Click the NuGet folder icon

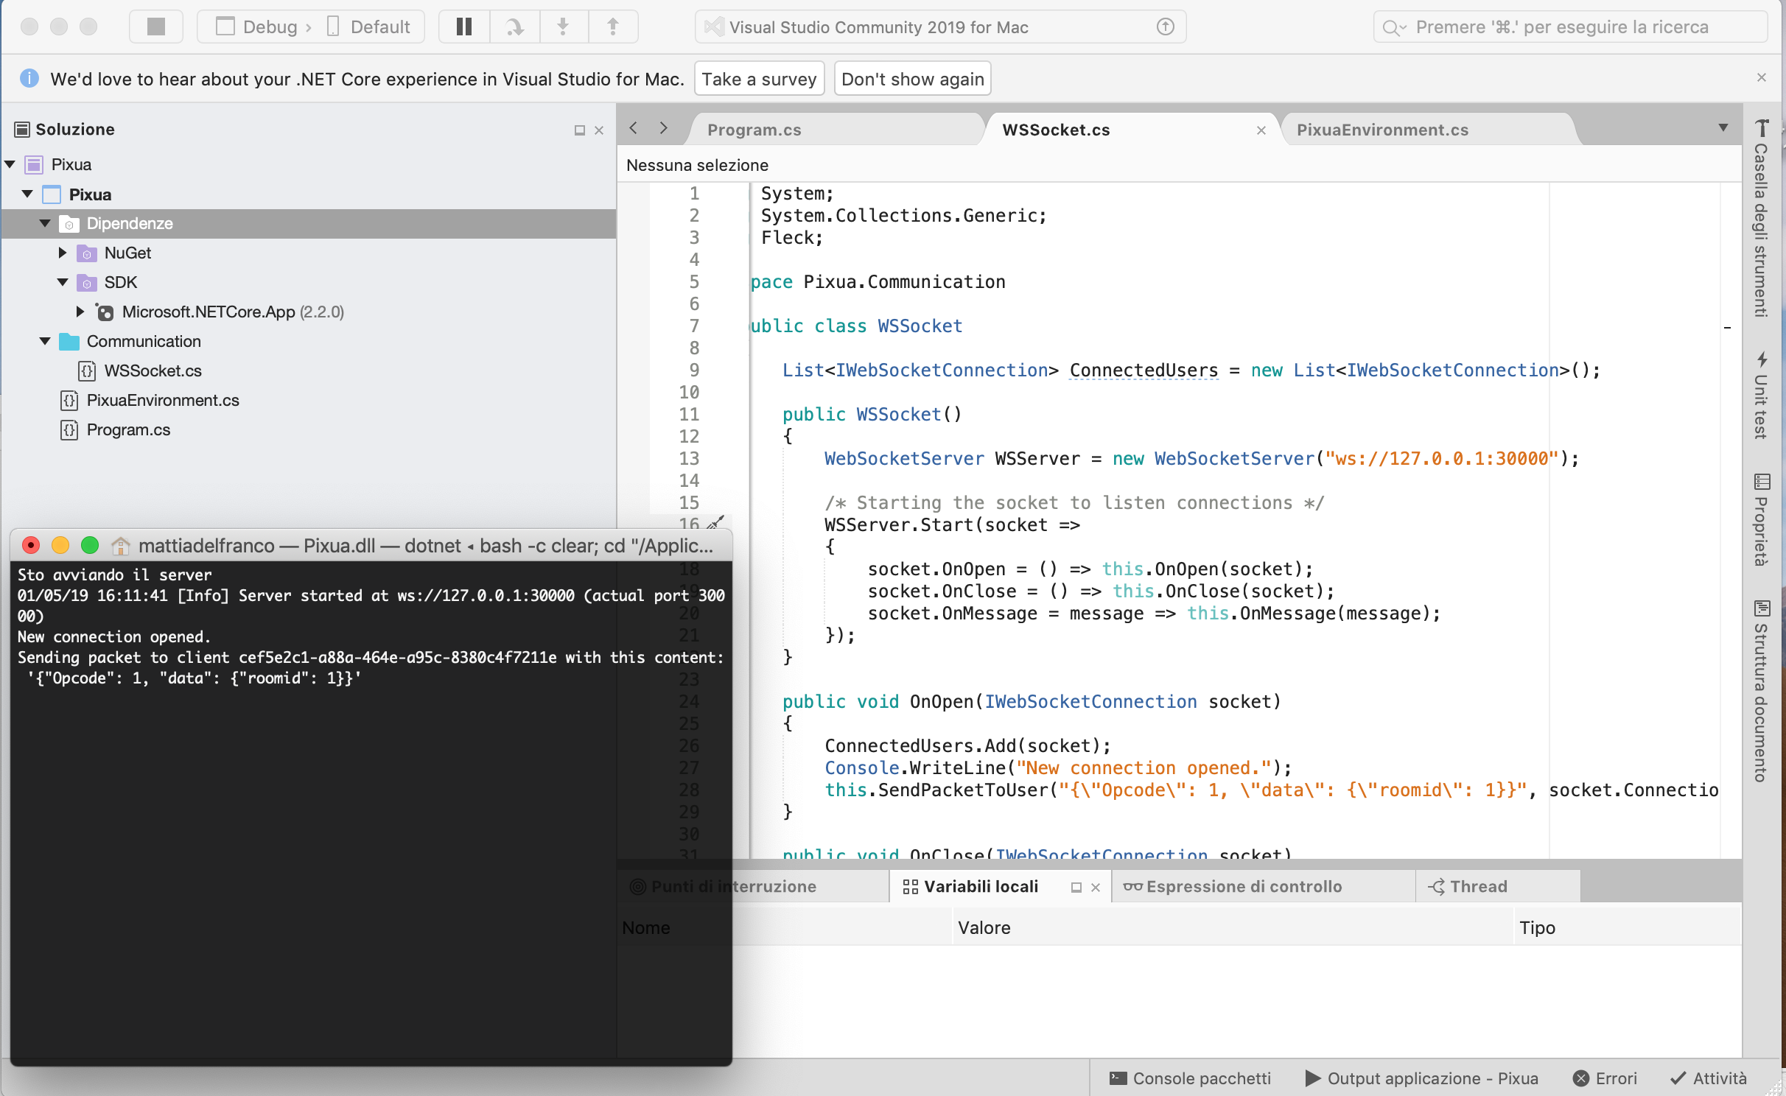click(x=87, y=253)
